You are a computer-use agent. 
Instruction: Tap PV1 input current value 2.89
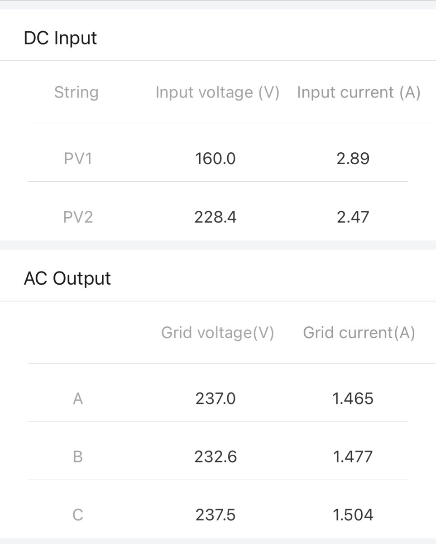click(353, 159)
